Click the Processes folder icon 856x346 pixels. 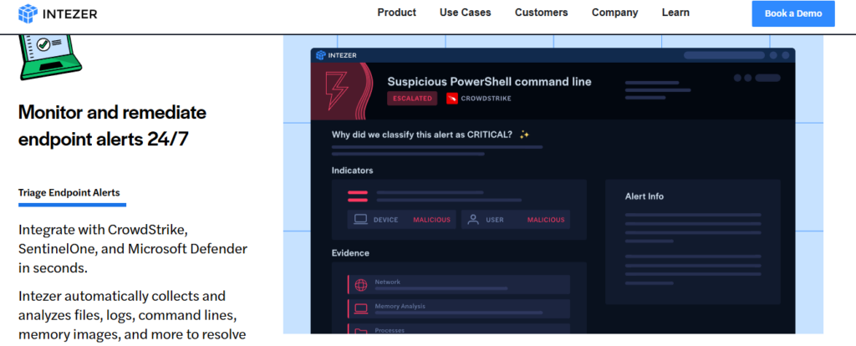click(x=361, y=331)
